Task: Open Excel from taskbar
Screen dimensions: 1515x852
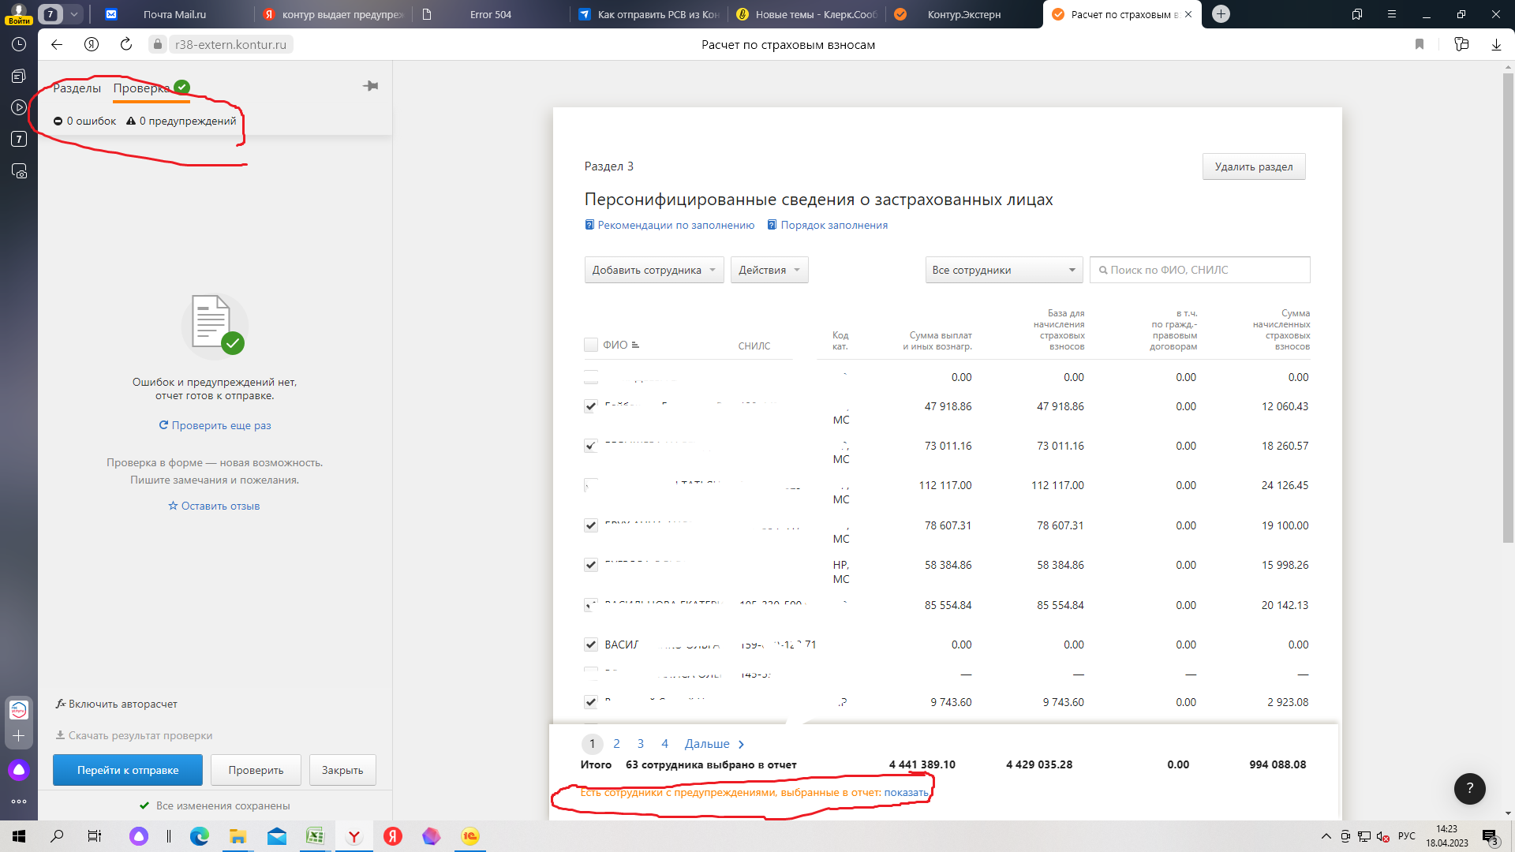Action: point(314,836)
